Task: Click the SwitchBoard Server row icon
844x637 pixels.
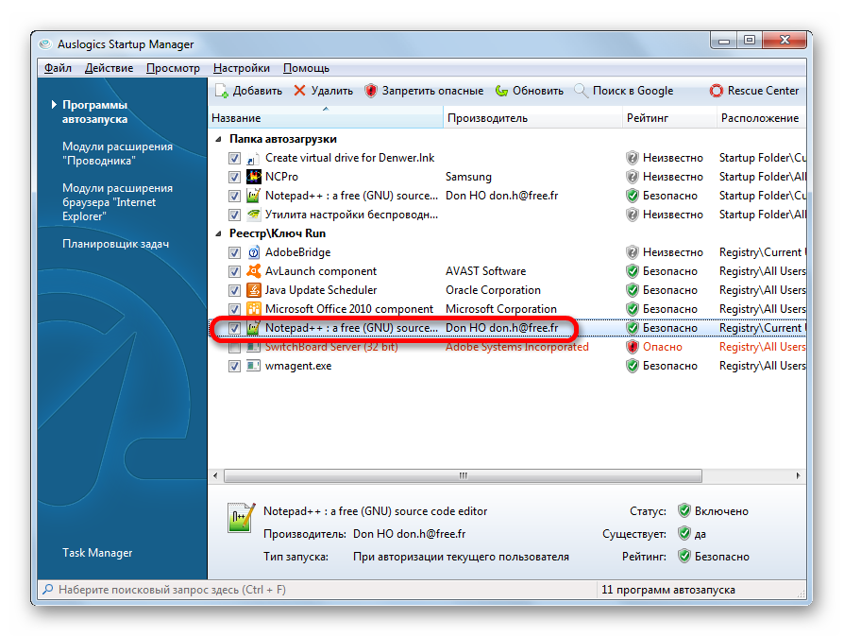Action: [254, 347]
